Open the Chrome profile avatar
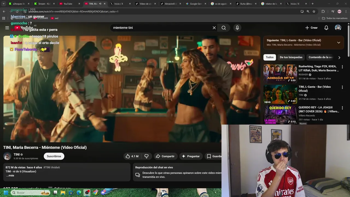The height and width of the screenshot is (197, 350). 339,11
